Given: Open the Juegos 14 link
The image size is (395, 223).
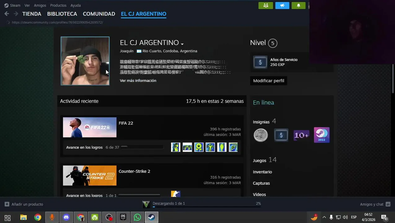Looking at the screenshot, I should [x=265, y=160].
